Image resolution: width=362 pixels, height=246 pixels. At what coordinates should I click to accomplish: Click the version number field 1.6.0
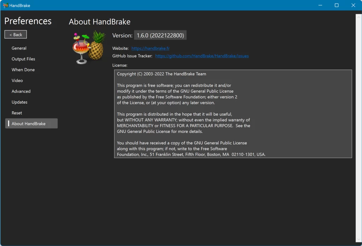point(160,35)
